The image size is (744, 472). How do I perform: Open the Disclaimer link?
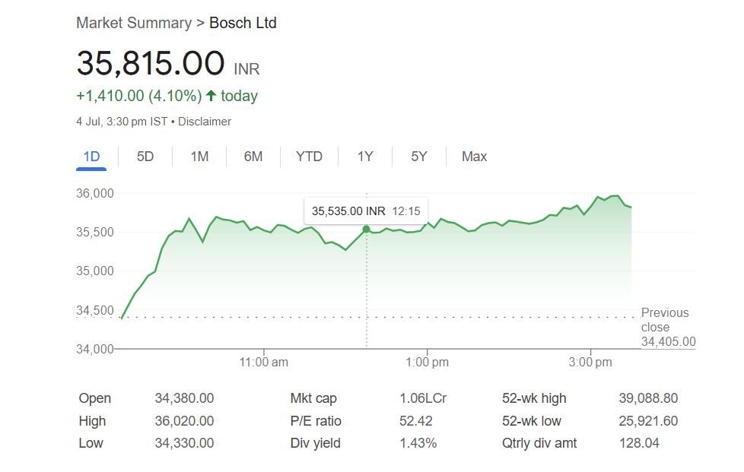(x=205, y=122)
